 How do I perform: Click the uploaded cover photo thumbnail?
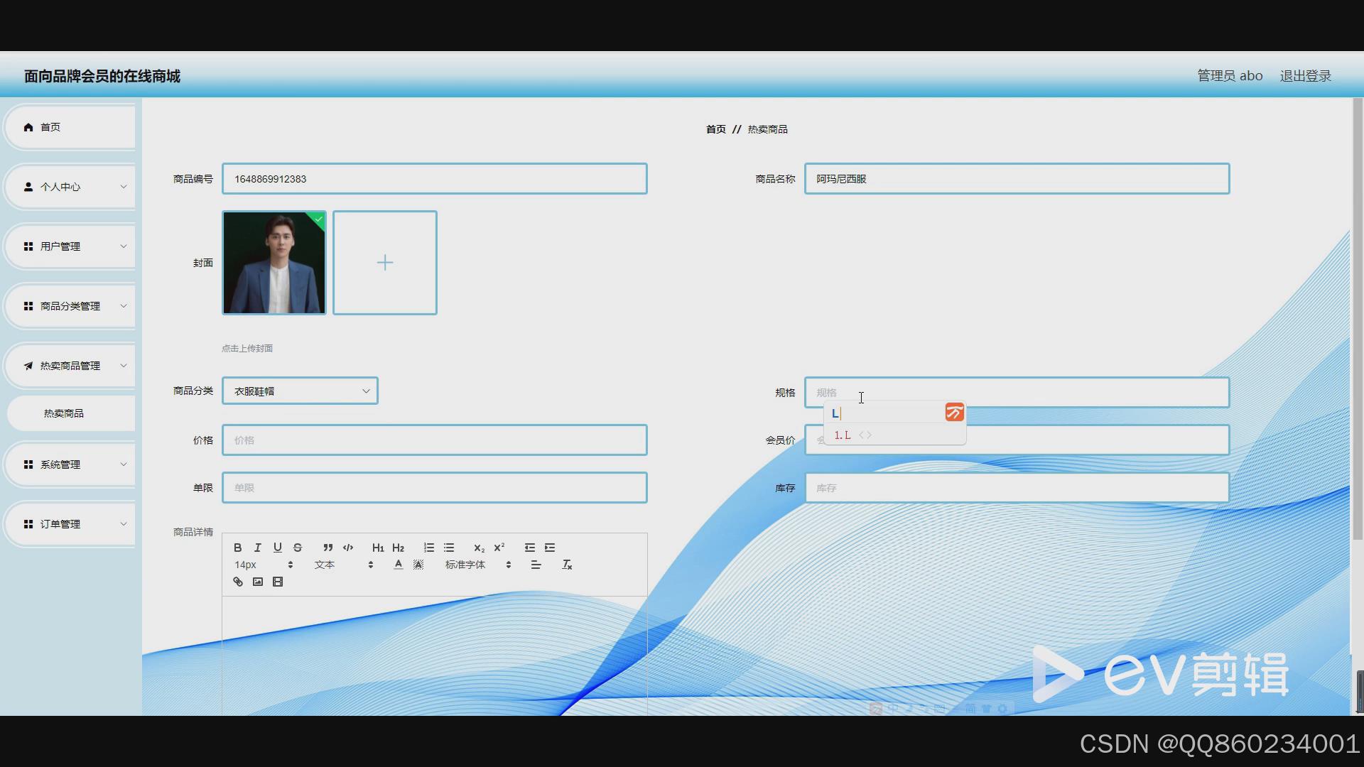(274, 263)
